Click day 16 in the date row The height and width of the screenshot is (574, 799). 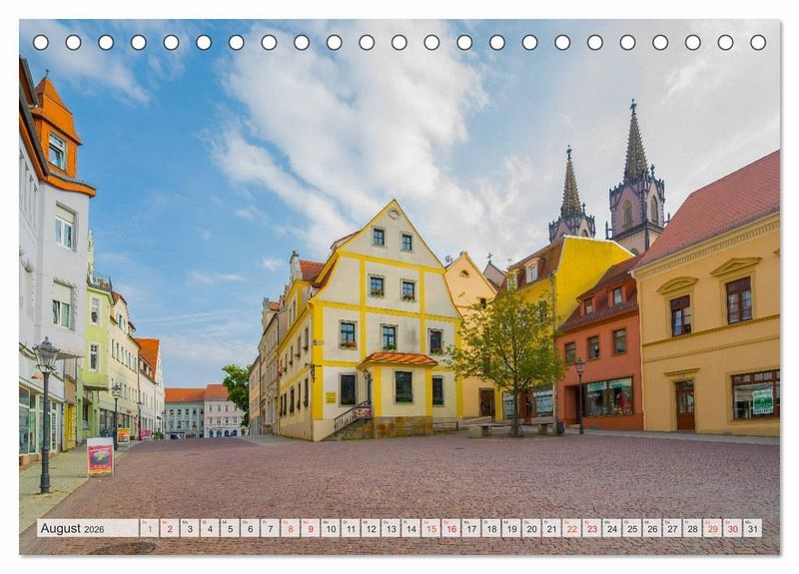coord(450,528)
